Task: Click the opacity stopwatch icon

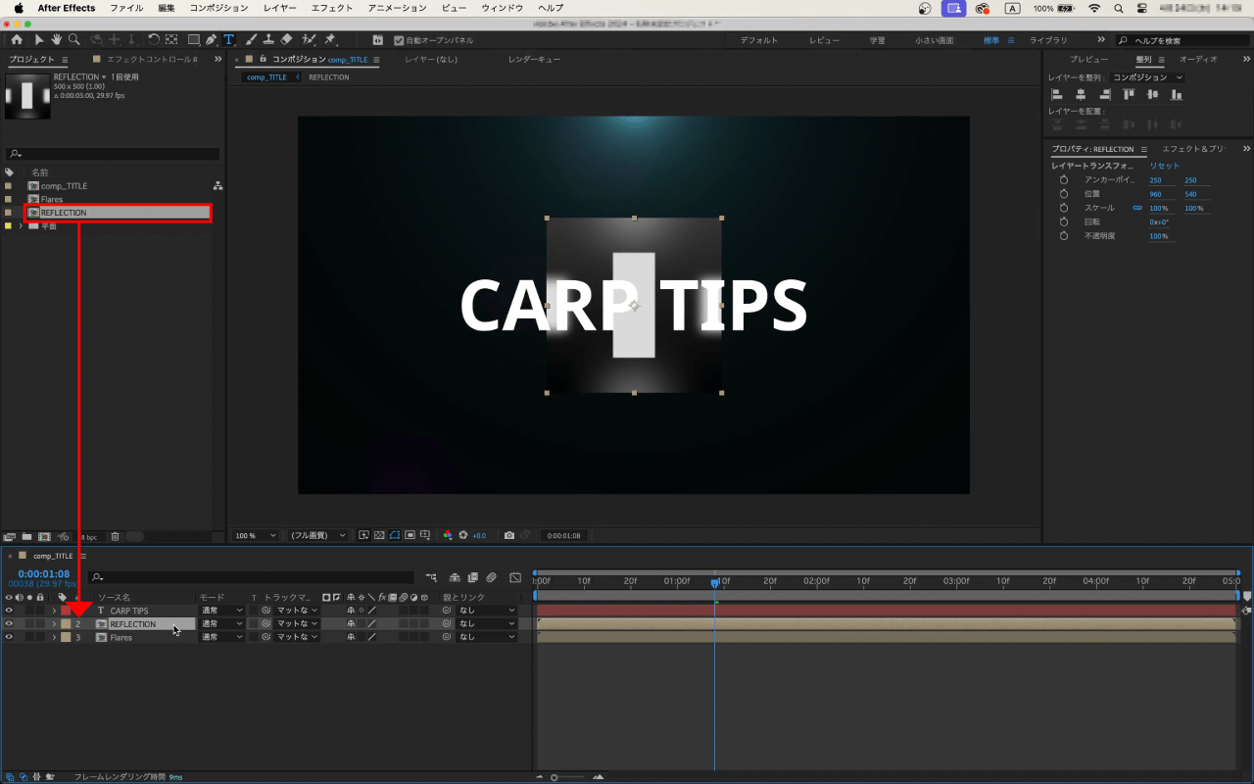Action: (1063, 236)
